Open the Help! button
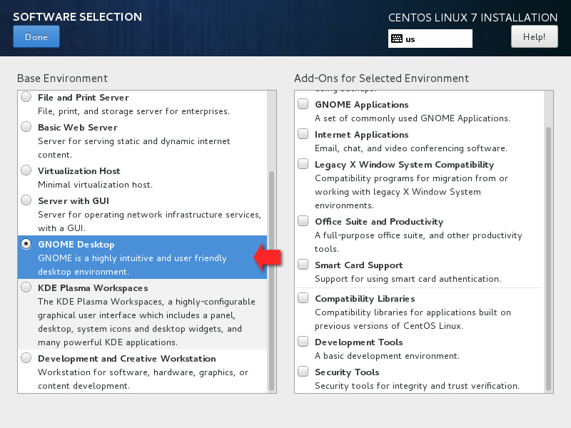Screen dimensions: 571x428 pyautogui.click(x=534, y=37)
